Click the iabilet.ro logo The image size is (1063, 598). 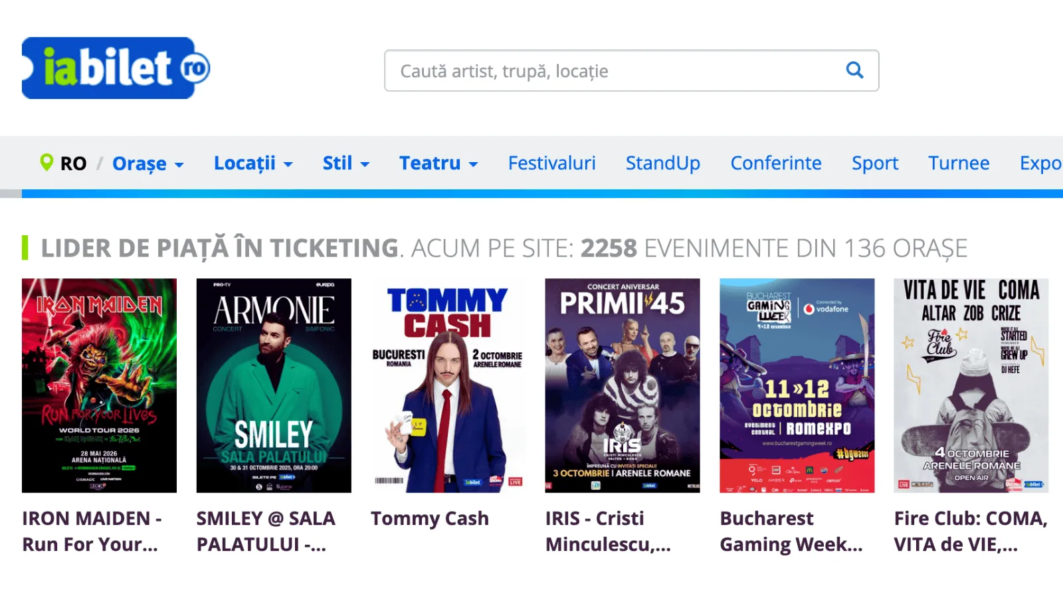(116, 68)
